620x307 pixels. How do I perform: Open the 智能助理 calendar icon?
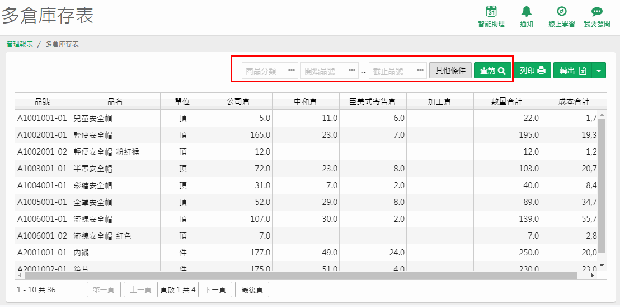[491, 11]
